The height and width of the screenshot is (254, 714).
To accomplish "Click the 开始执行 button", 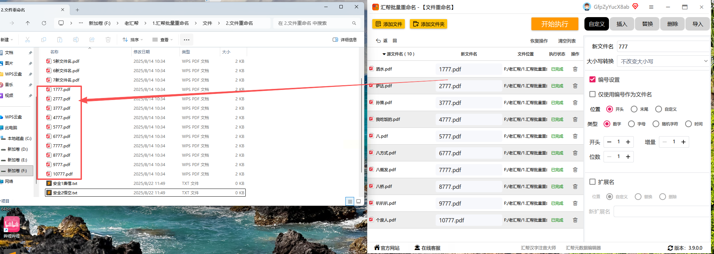I will (x=555, y=24).
